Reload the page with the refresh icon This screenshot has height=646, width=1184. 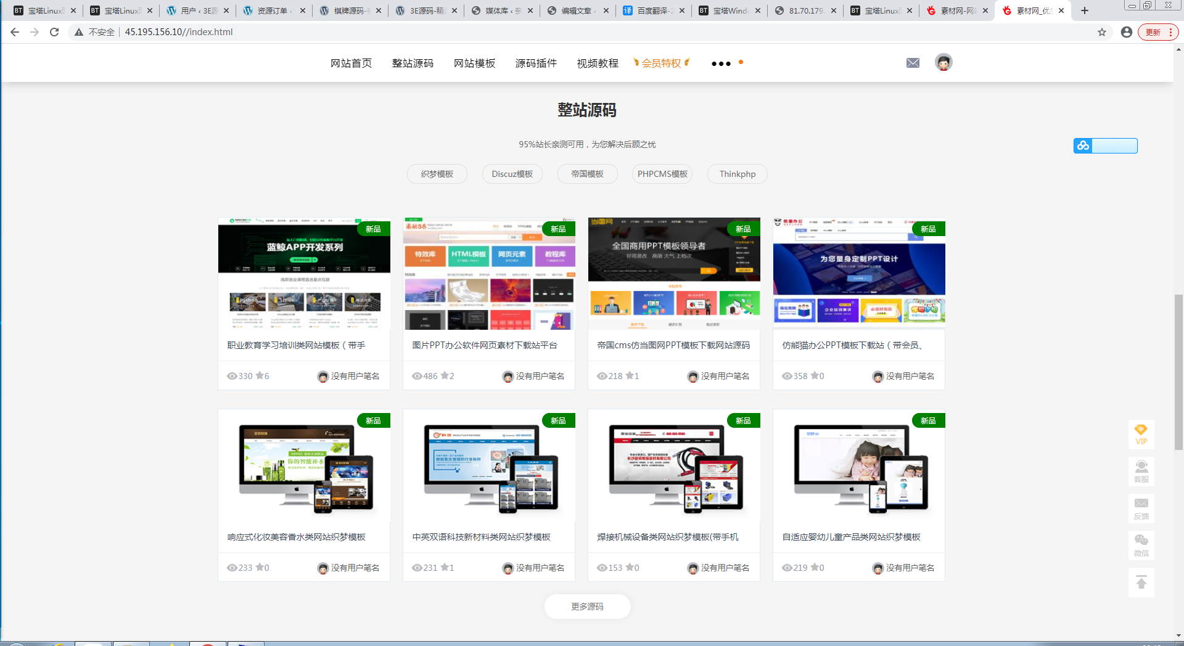click(54, 32)
